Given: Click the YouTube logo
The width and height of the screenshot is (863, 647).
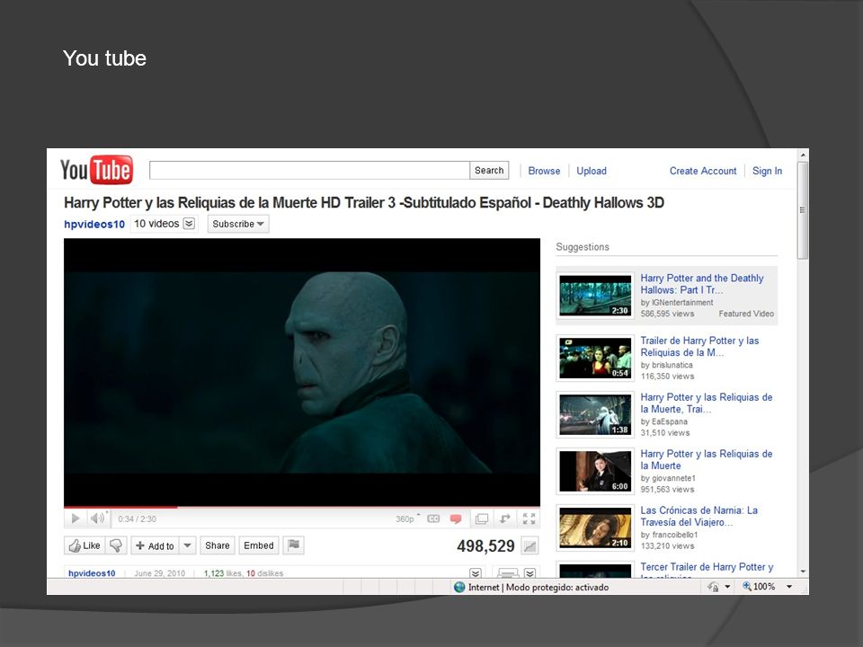Looking at the screenshot, I should pyautogui.click(x=96, y=170).
